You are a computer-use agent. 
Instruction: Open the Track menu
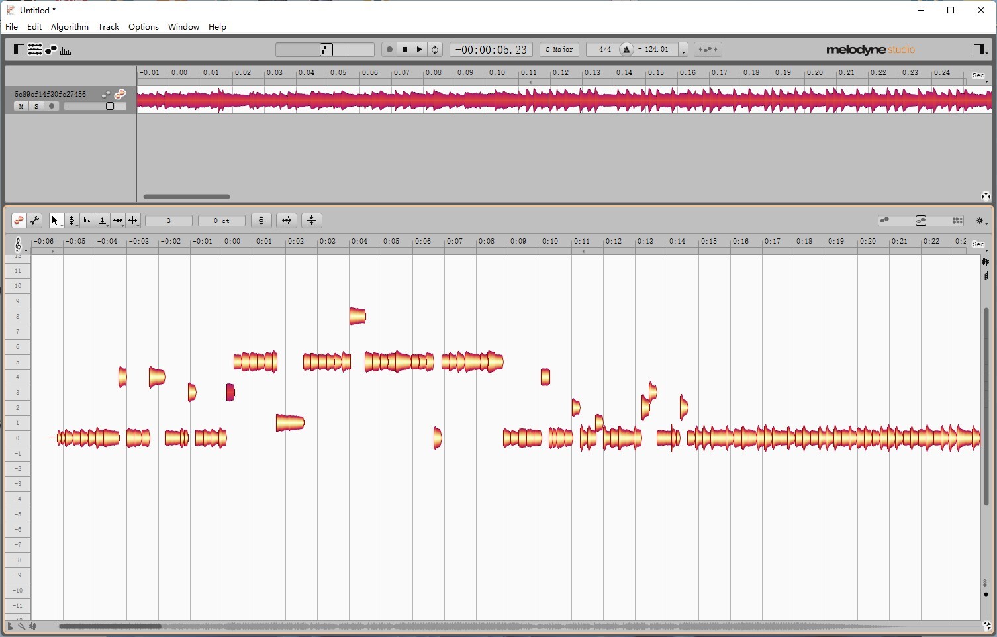(108, 27)
